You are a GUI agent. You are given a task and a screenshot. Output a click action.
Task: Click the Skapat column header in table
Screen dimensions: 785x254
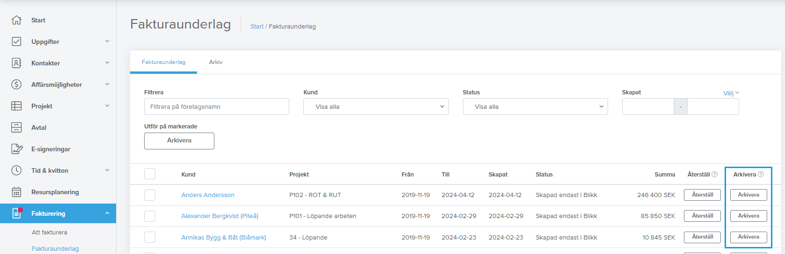click(x=498, y=175)
